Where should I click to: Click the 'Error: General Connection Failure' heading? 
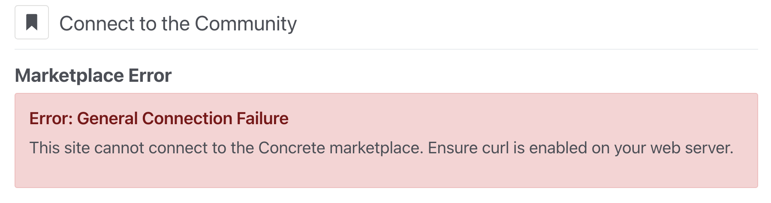pos(159,119)
